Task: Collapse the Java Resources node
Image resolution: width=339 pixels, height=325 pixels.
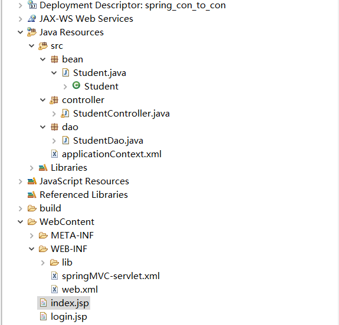Action: [x=20, y=32]
